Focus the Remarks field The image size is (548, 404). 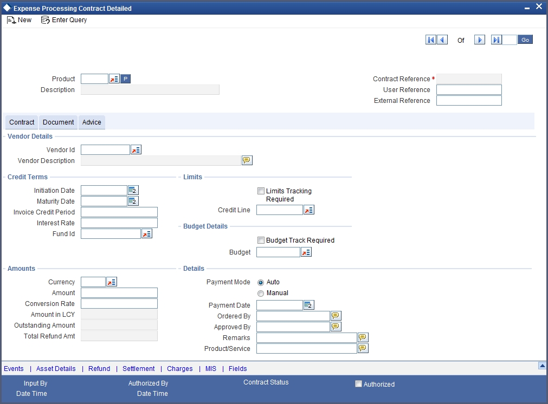[306, 337]
